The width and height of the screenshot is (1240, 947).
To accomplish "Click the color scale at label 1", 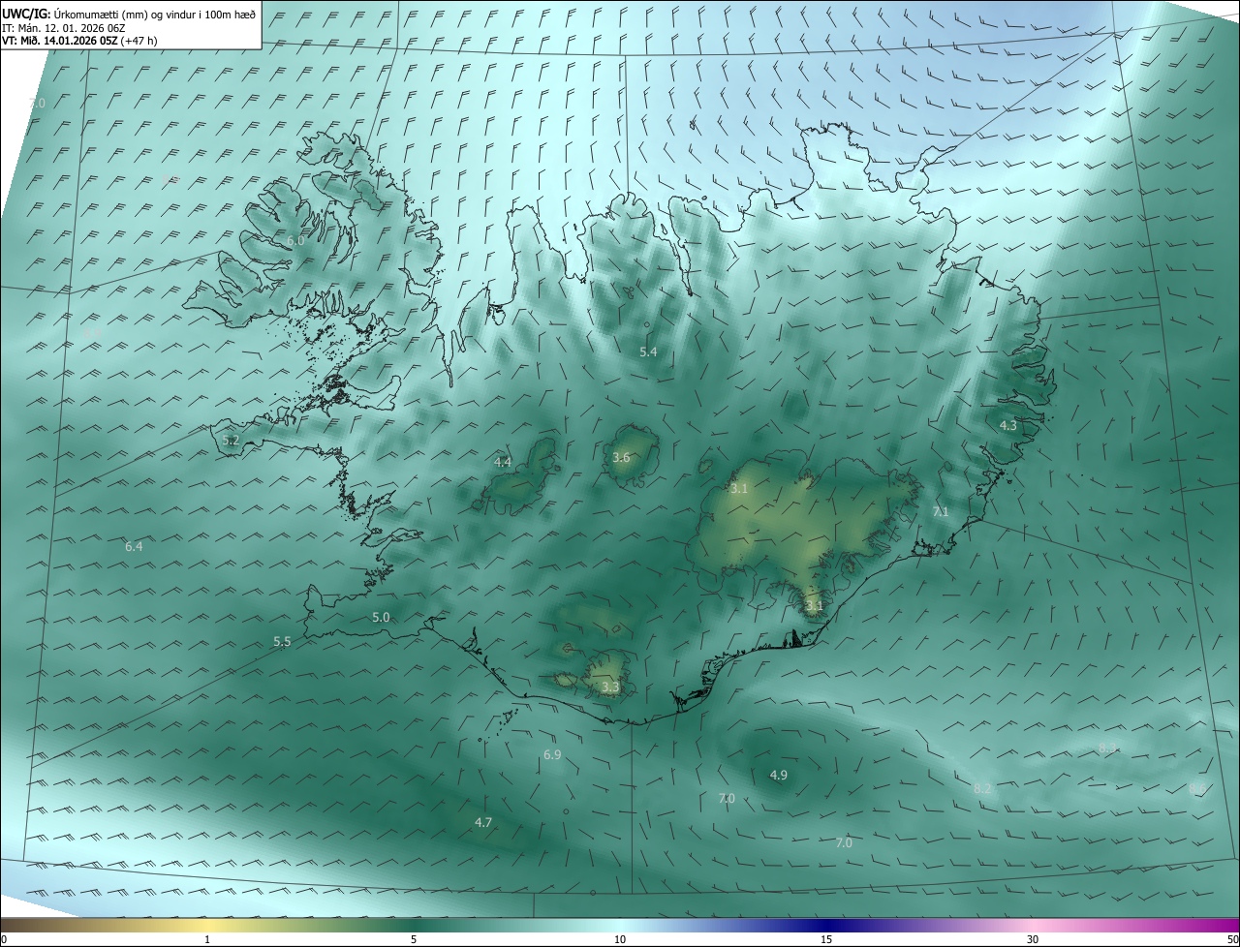I will (207, 939).
